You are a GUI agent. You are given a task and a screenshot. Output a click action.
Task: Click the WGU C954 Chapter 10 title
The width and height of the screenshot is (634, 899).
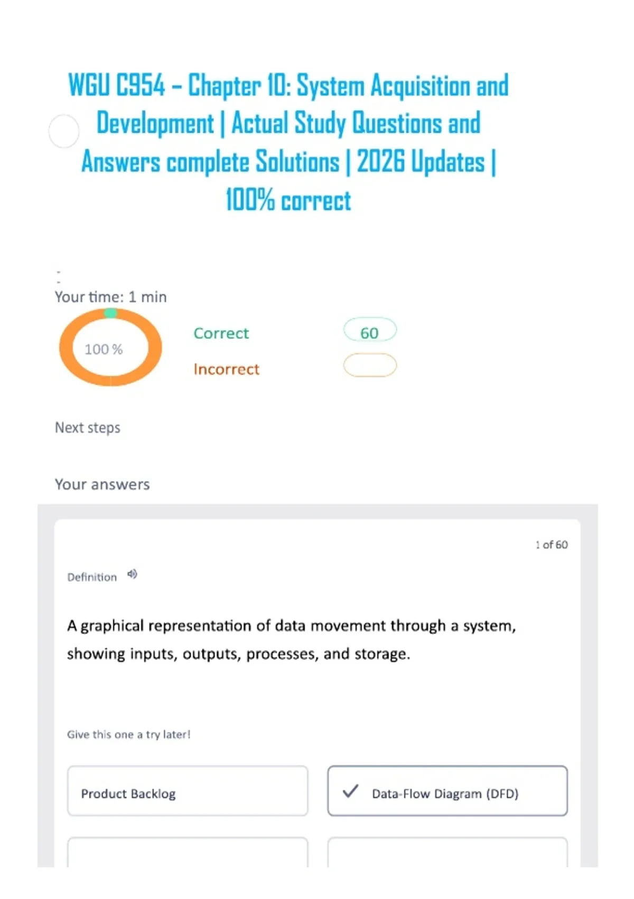tap(288, 142)
